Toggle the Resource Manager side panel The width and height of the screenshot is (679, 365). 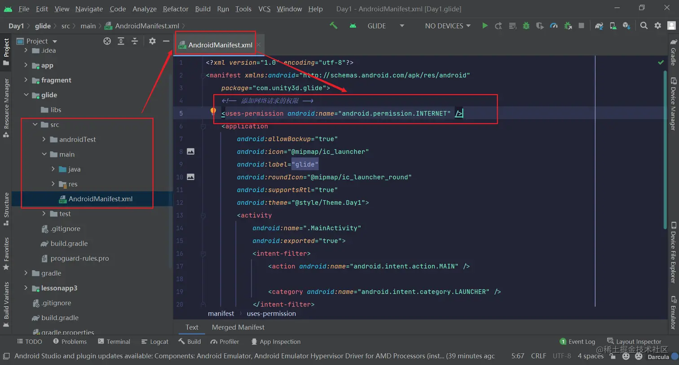[x=6, y=108]
